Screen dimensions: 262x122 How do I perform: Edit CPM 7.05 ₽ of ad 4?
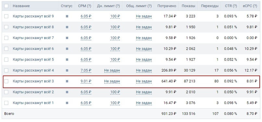(x=86, y=71)
